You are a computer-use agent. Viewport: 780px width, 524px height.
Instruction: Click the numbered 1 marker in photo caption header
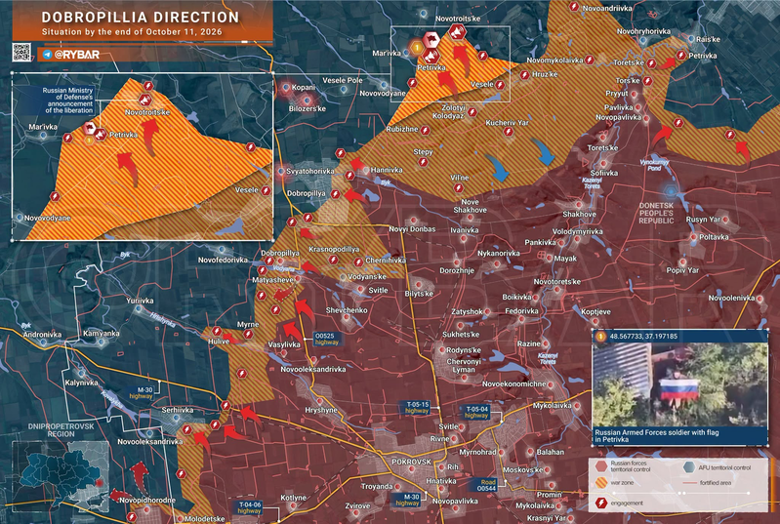pos(601,337)
